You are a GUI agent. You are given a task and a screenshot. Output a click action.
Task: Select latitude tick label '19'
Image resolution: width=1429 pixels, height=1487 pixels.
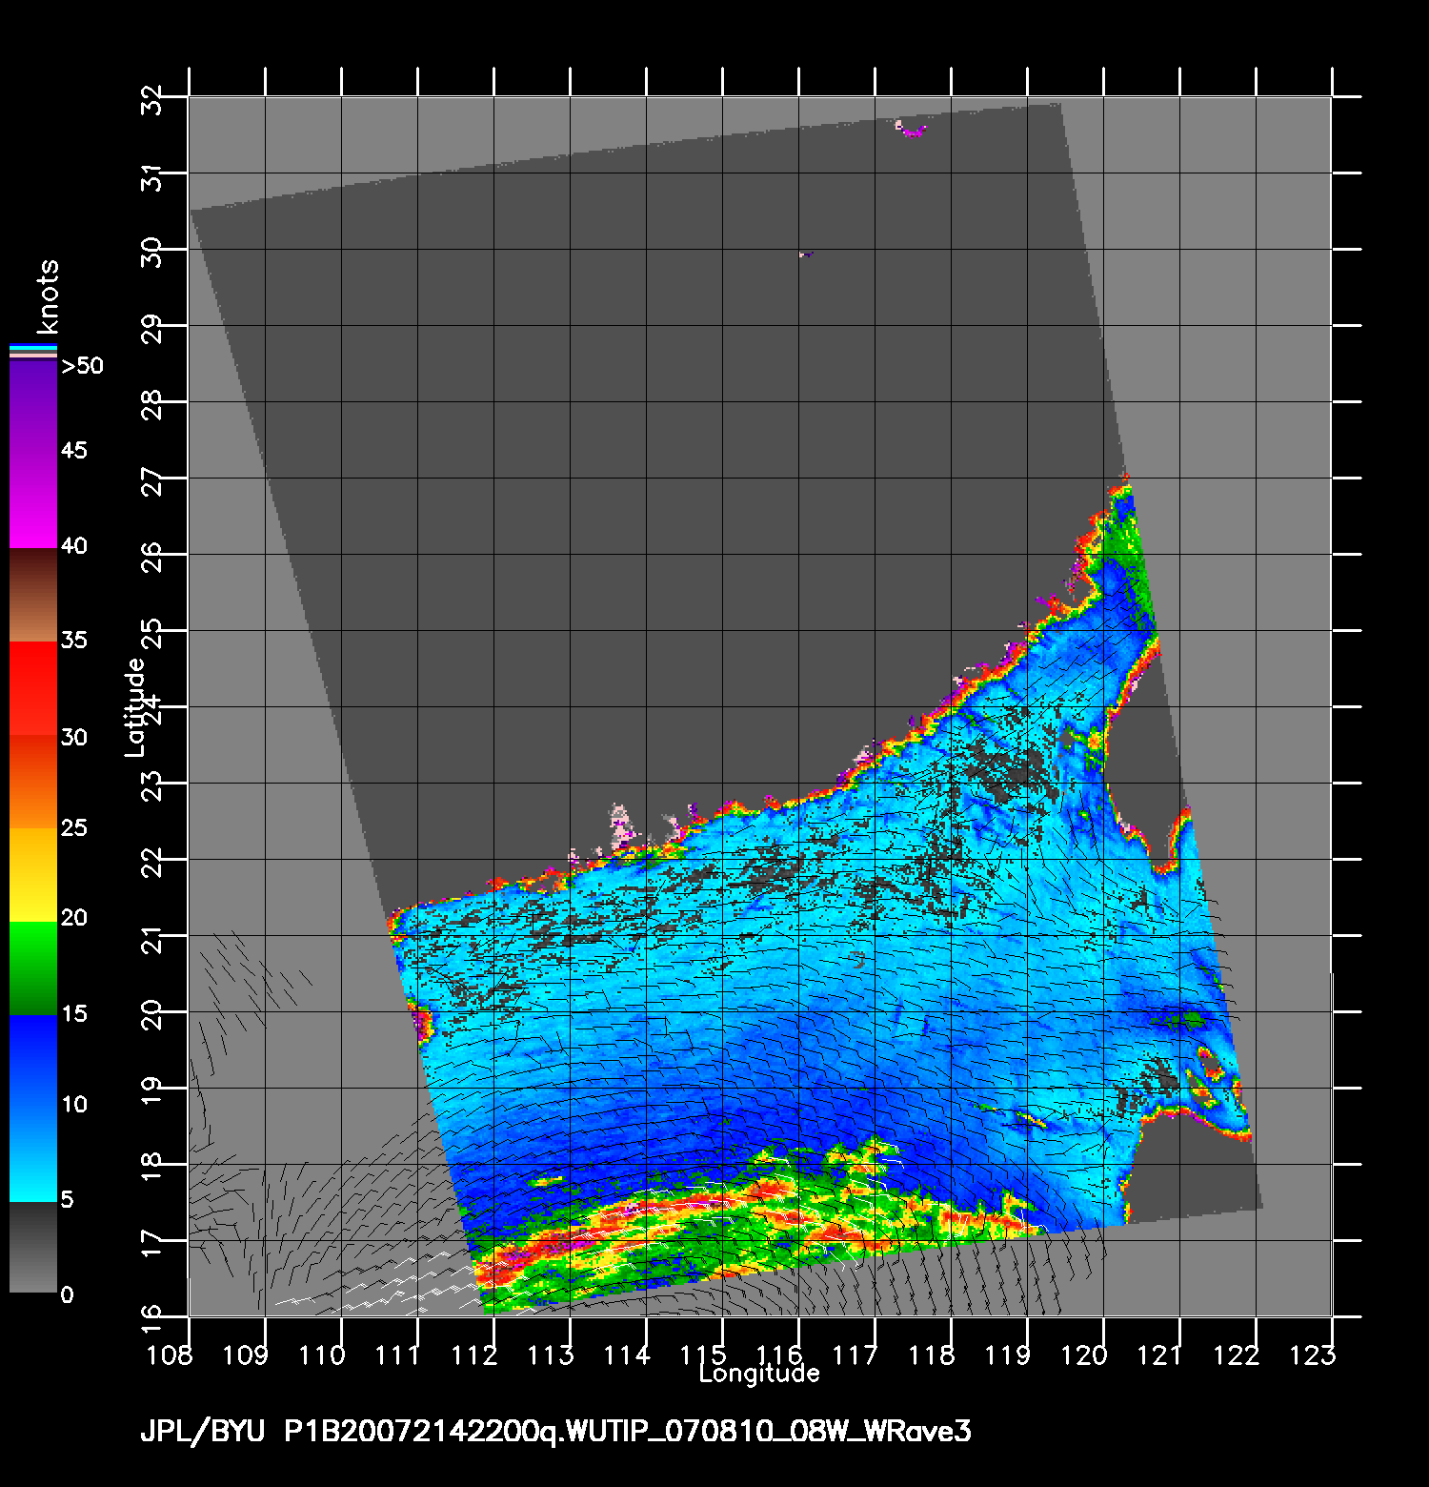tap(151, 1092)
